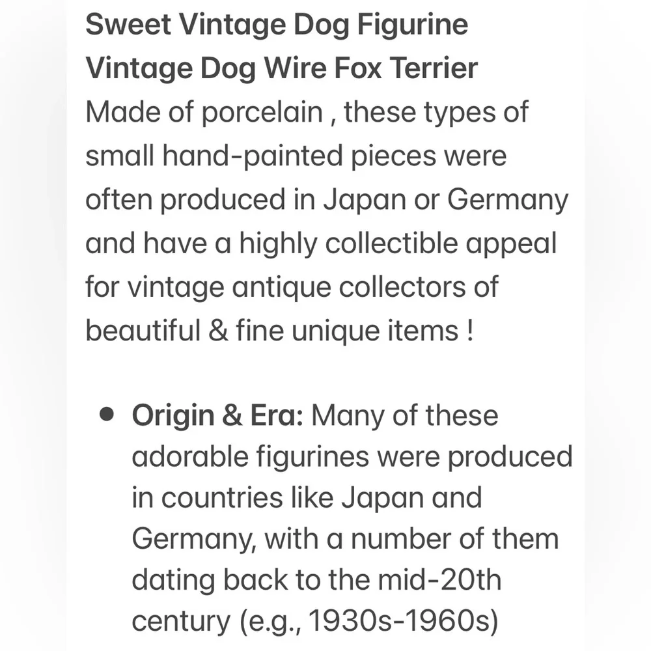Click the phrase "highly collectible appeal"
This screenshot has height=651, width=651.
point(397,243)
